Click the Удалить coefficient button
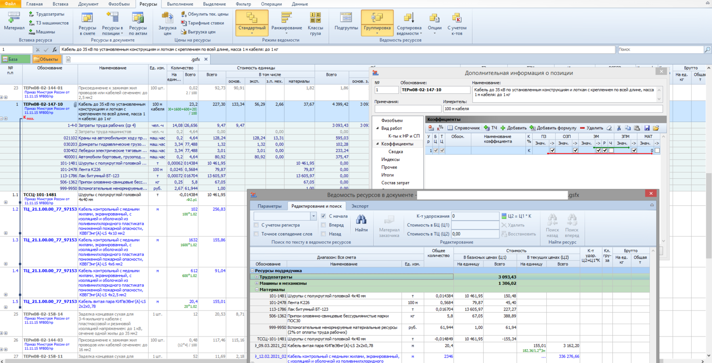 pyautogui.click(x=591, y=128)
